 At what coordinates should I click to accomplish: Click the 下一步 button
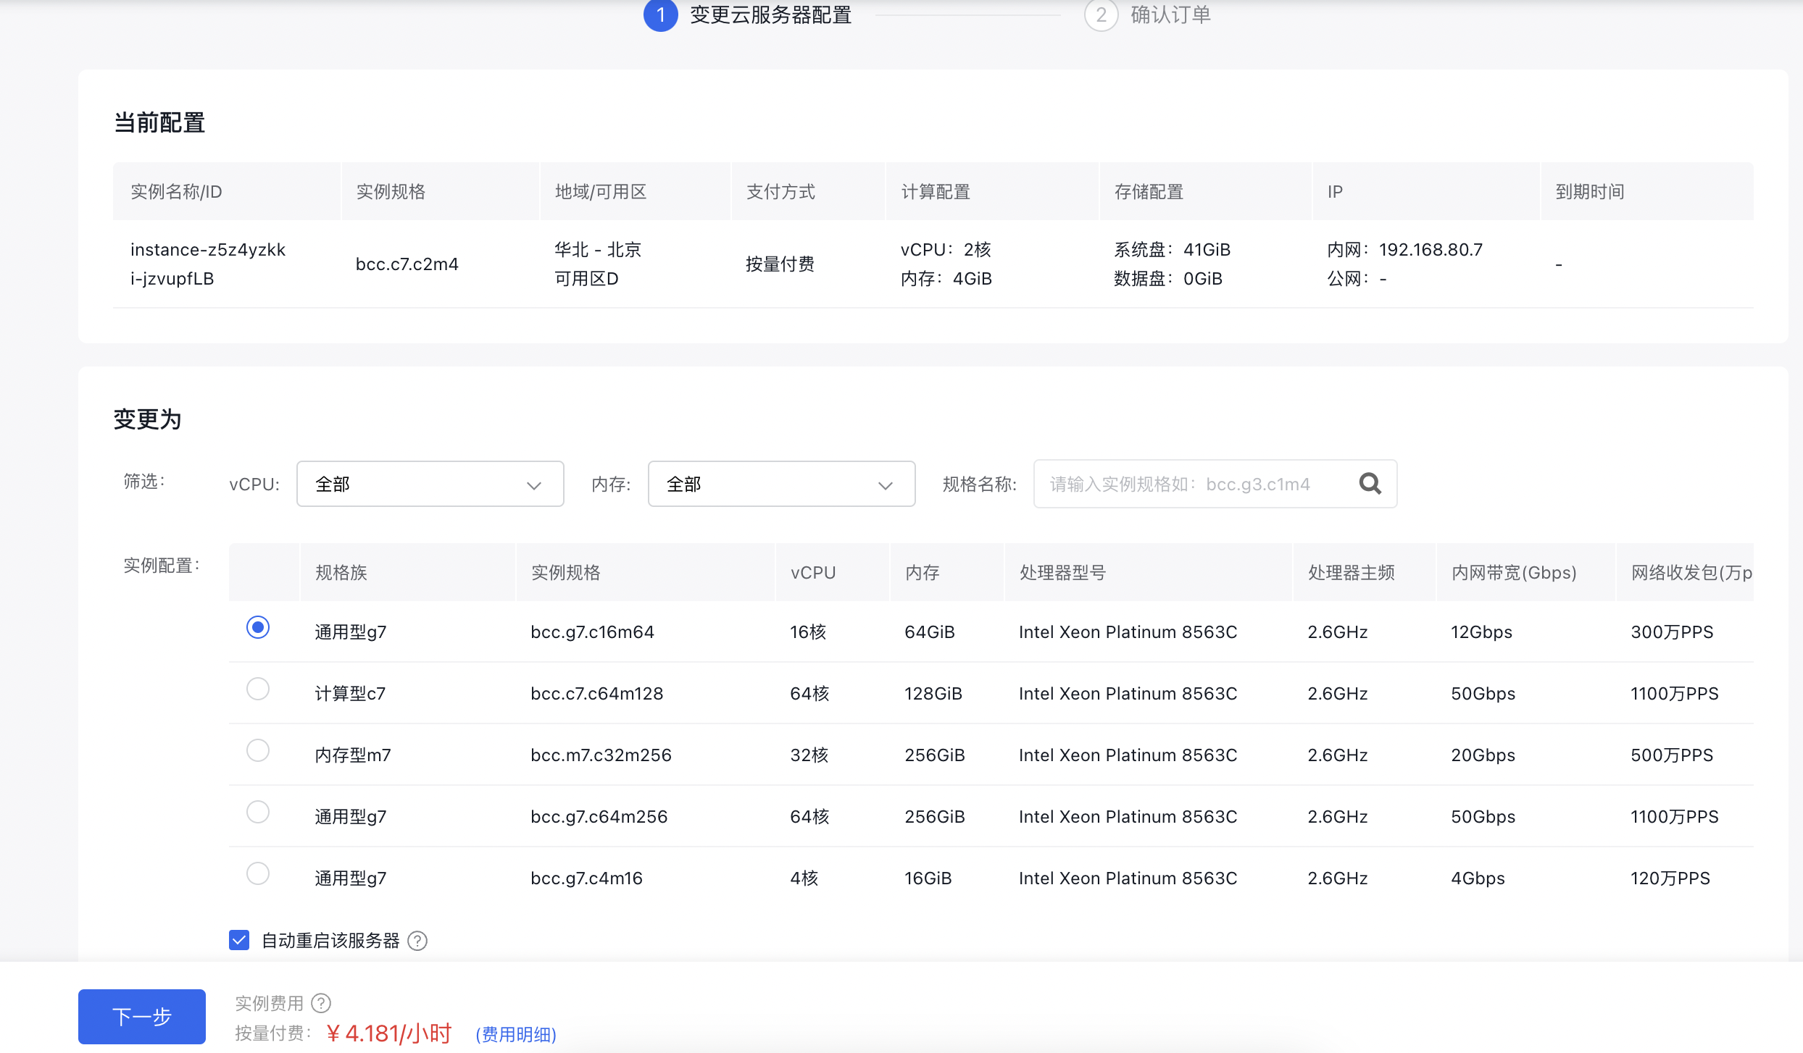142,1016
